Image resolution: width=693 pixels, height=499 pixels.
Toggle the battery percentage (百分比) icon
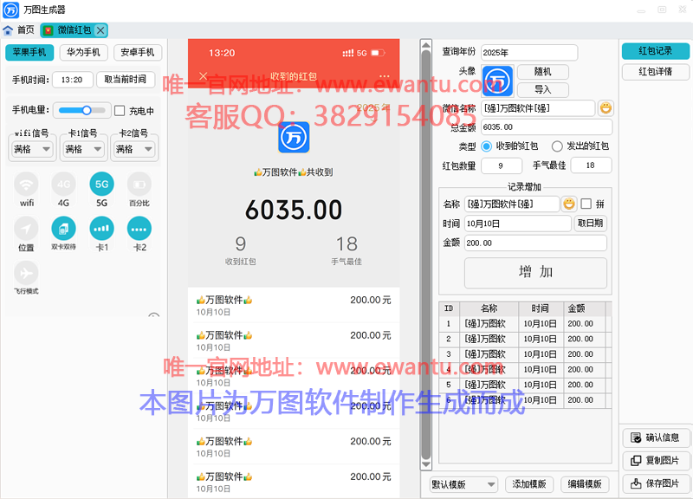tap(139, 185)
